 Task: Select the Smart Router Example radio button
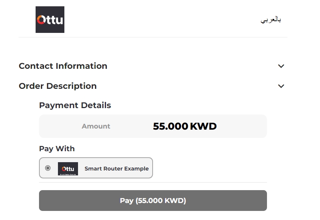(48, 168)
